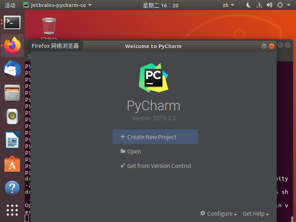The width and height of the screenshot is (296, 222).
Task: Open the Configure dropdown menu
Action: [218, 213]
